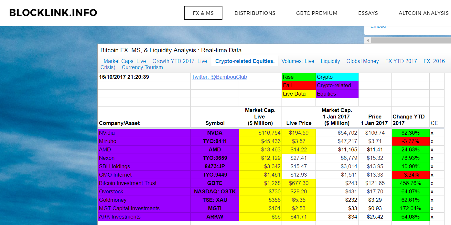The width and height of the screenshot is (451, 225).
Task: Open the ALTCOIN ANALYSIS nav item
Action: pyautogui.click(x=424, y=13)
